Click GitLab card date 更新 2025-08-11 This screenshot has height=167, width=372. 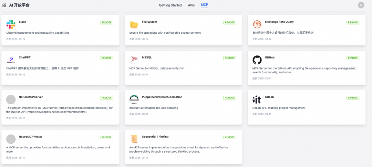(262, 114)
